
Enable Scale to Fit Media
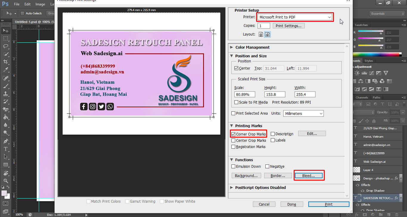[x=236, y=102]
